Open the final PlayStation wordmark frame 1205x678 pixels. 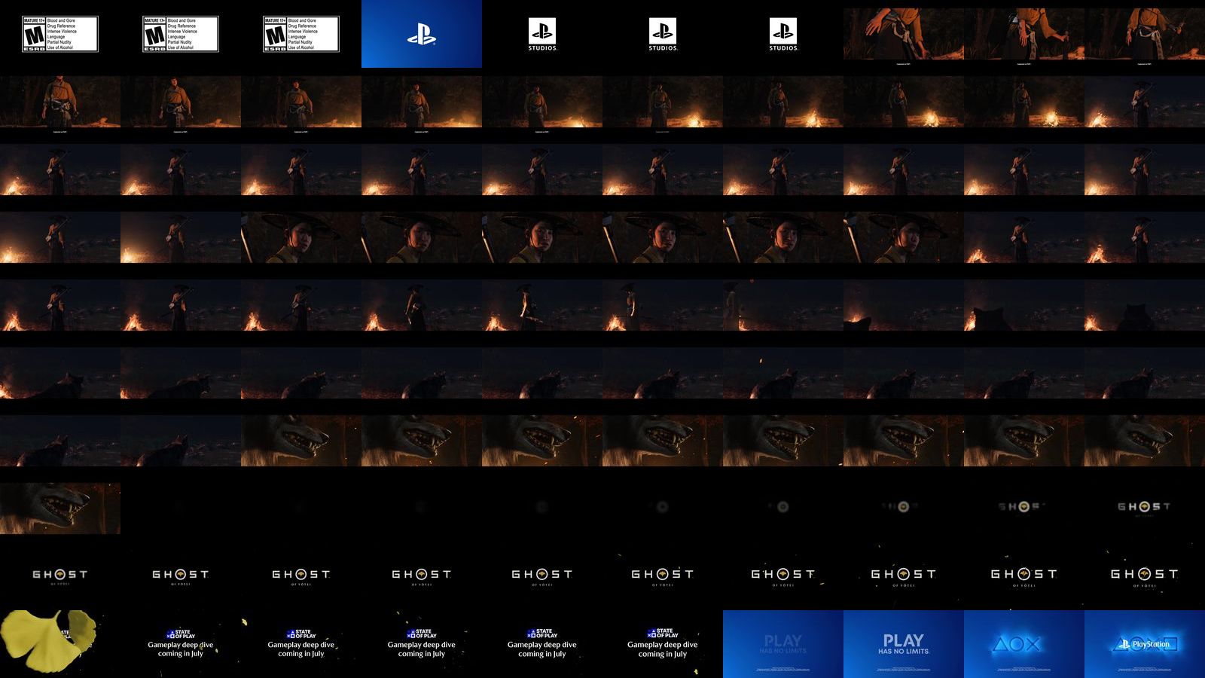[x=1145, y=644]
